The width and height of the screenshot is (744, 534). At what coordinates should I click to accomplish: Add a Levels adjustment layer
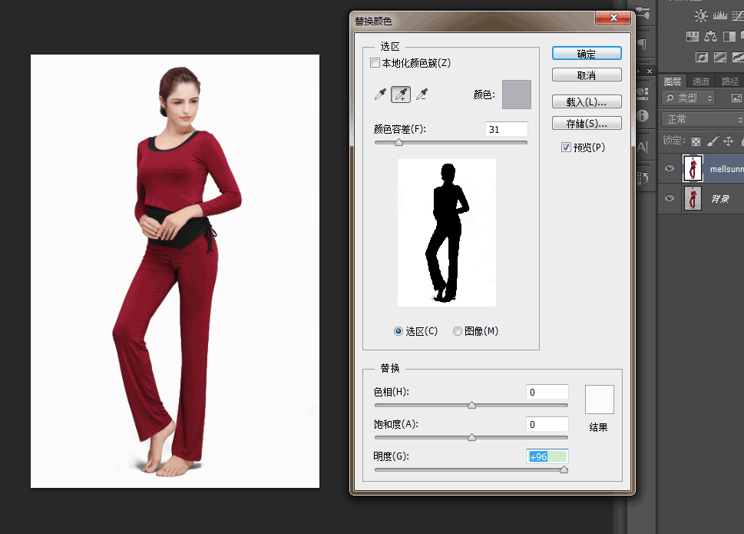tap(719, 15)
